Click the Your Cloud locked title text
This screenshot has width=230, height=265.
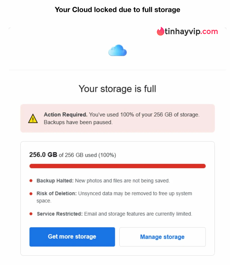117,9
